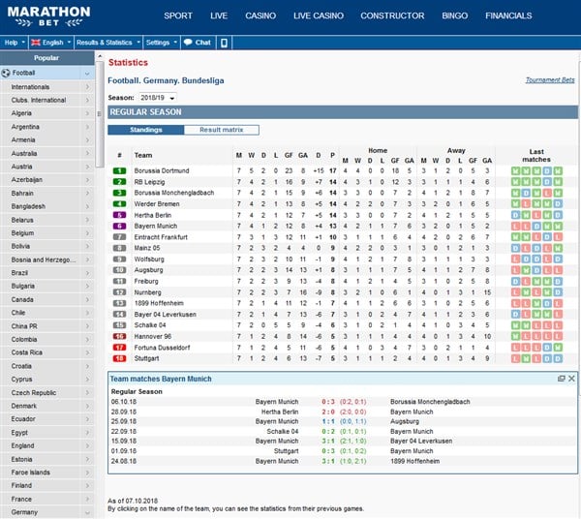
Task: Click position badge 6 for Bayern Munich
Action: coord(119,226)
